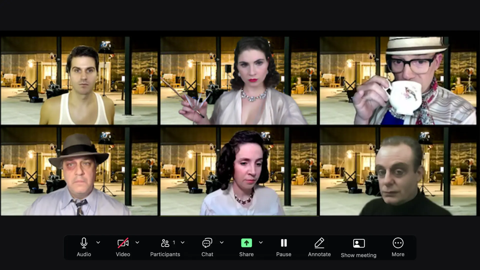Viewport: 480px width, 270px height.
Task: Select the Annotate pencil icon
Action: [319, 243]
